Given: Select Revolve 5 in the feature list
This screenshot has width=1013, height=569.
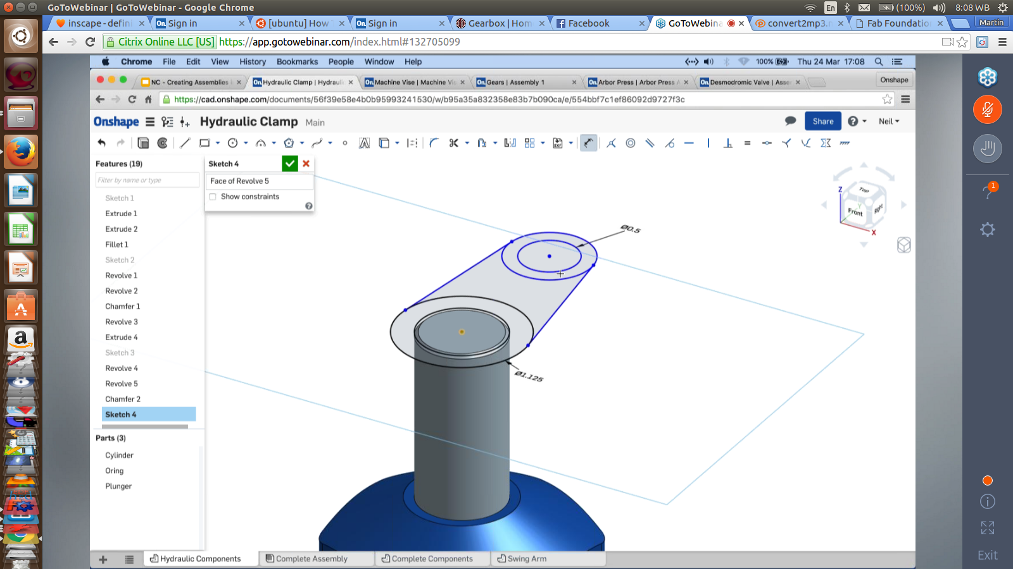Looking at the screenshot, I should click(122, 384).
